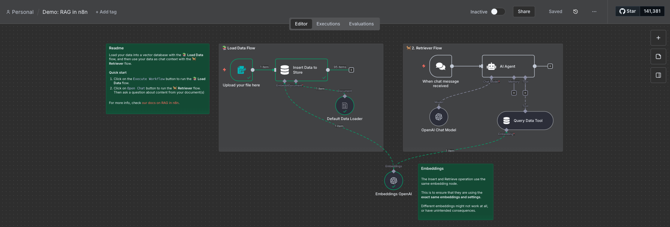The image size is (670, 227).
Task: Switch to the Executions tab
Action: coord(328,24)
